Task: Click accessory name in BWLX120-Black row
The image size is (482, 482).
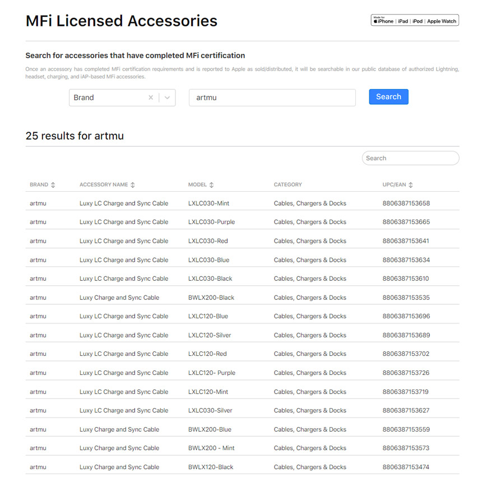Action: coord(119,467)
